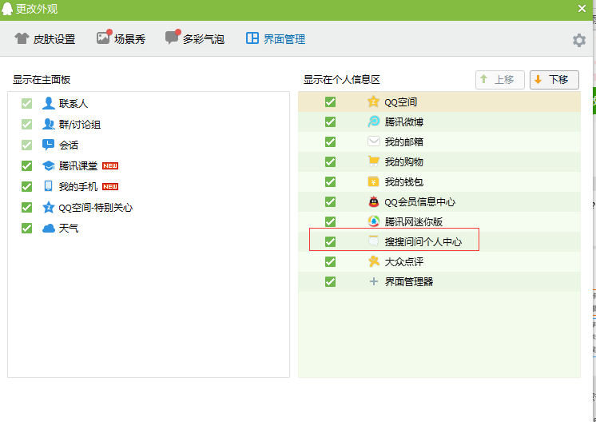Click the 大众点评 icon
The image size is (596, 422).
coord(373,261)
